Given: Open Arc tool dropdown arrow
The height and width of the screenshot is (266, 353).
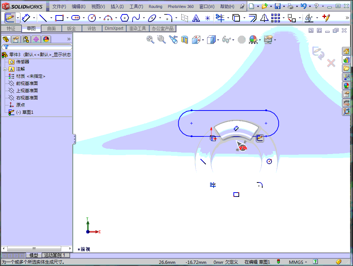Looking at the screenshot, I should tap(116, 18).
